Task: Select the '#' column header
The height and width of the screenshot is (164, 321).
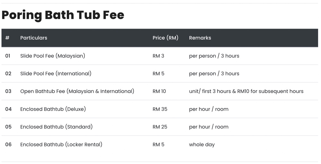Action: coord(7,38)
